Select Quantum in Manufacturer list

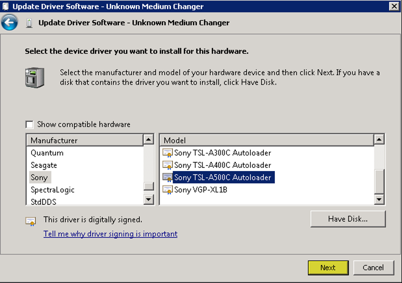47,153
